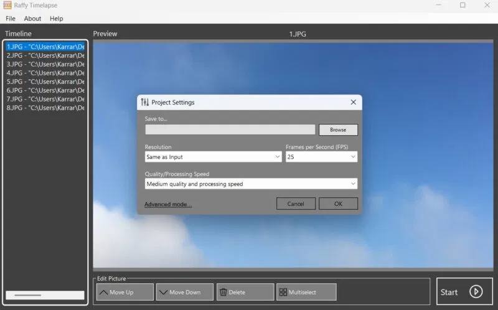Click the Move Up arrow icon

coord(103,292)
